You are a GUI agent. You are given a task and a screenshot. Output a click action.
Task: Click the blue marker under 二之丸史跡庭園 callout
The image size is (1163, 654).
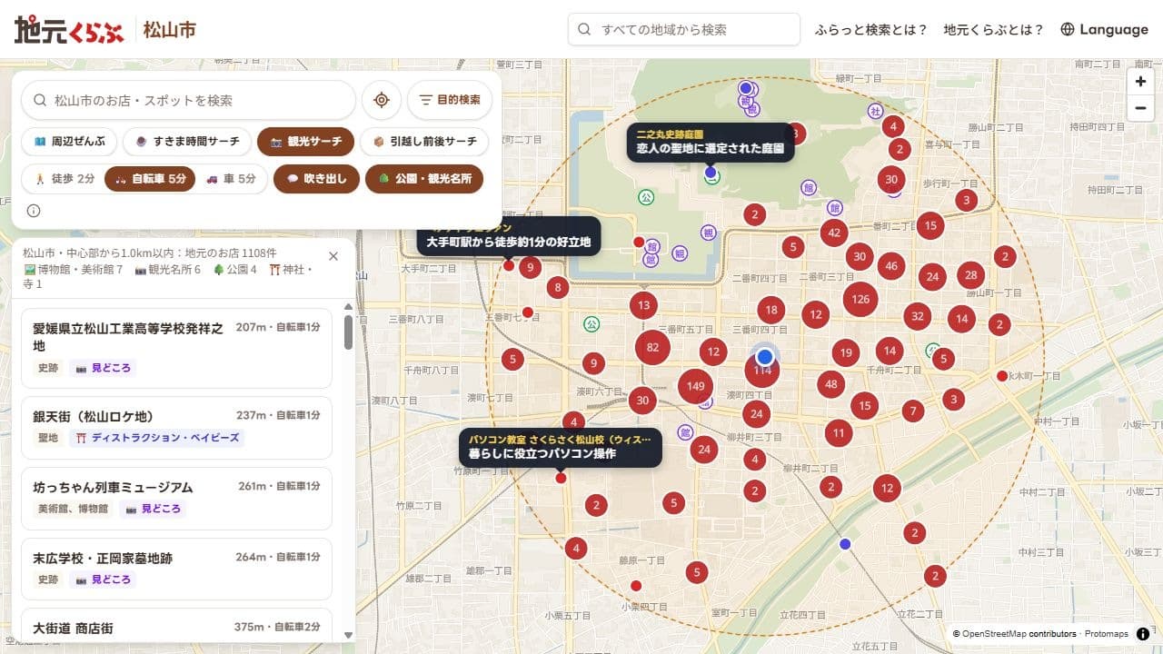[x=711, y=172]
